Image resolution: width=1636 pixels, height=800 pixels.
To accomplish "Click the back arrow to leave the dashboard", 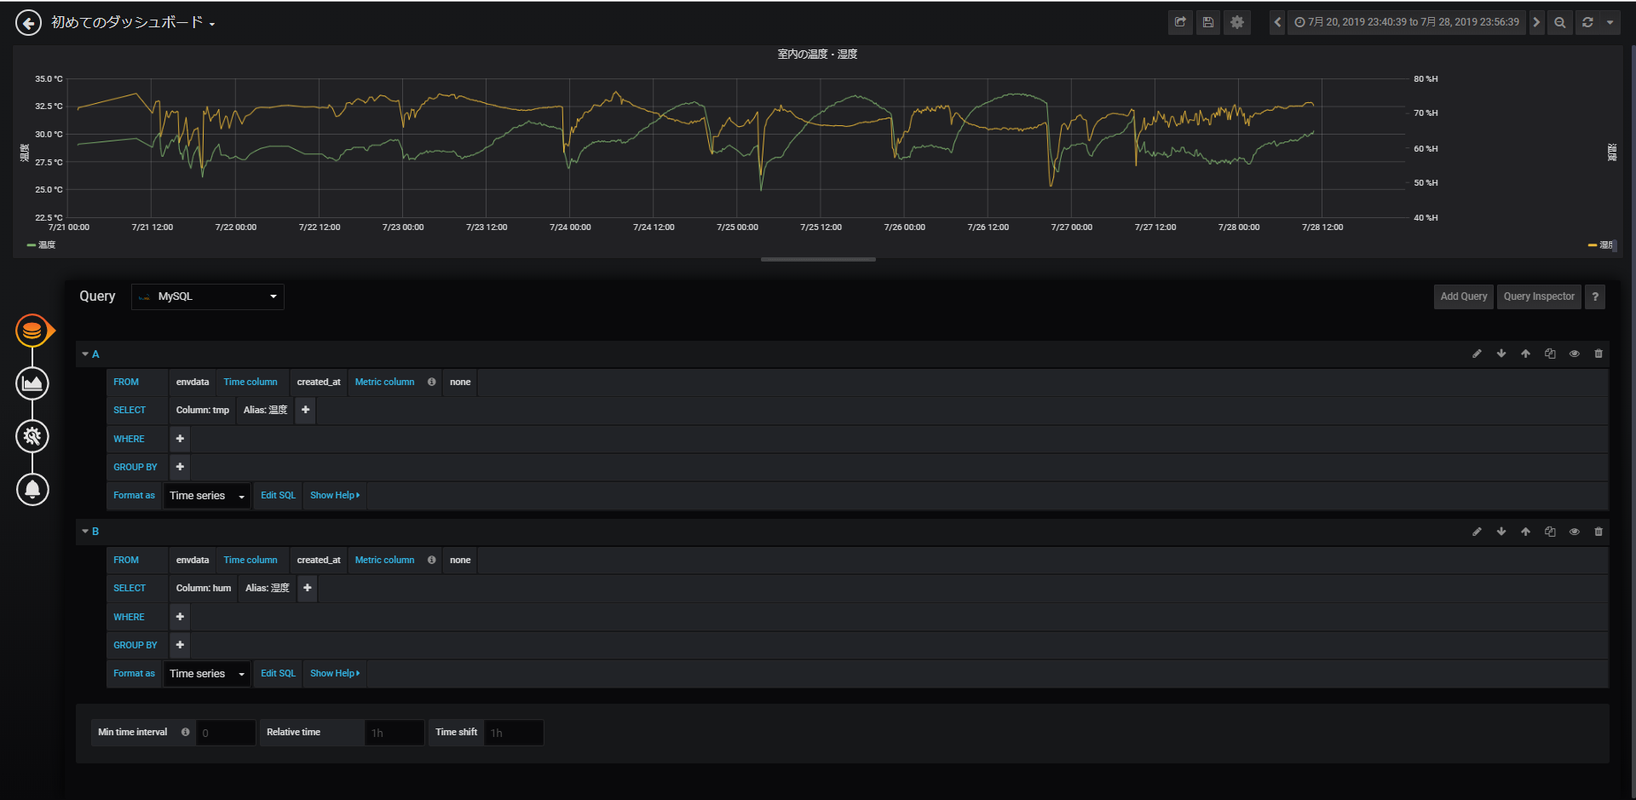I will point(28,23).
